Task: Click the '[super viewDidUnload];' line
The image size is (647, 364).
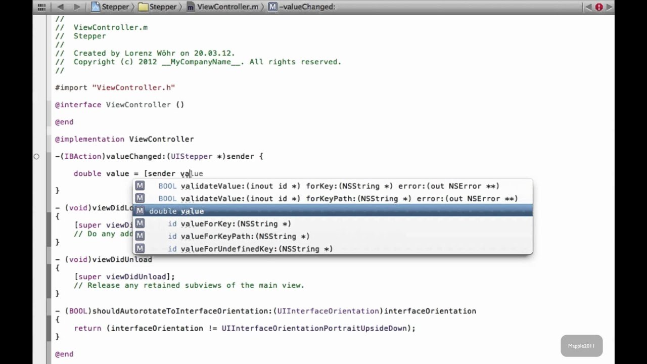Action: 124,277
